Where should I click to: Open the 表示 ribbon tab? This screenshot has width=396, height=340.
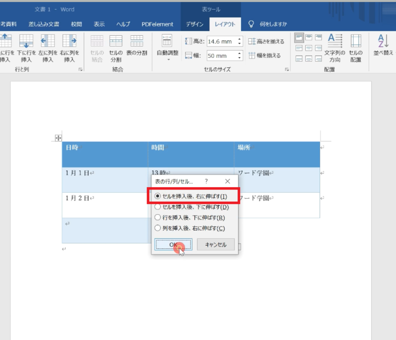click(99, 24)
